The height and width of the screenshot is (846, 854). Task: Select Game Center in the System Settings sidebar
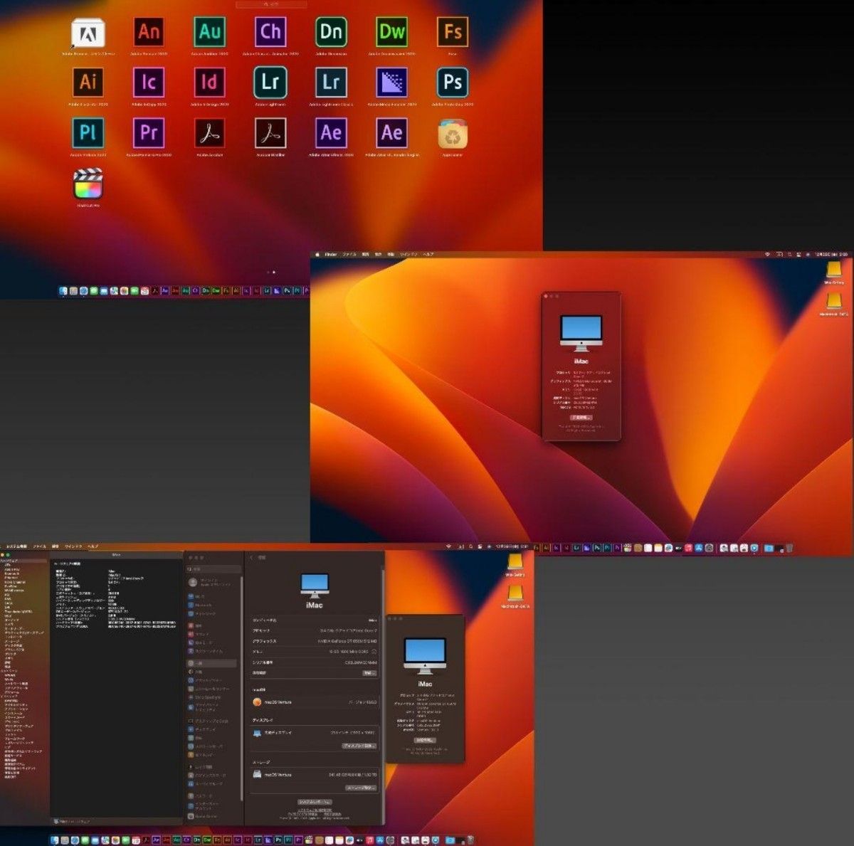(212, 817)
